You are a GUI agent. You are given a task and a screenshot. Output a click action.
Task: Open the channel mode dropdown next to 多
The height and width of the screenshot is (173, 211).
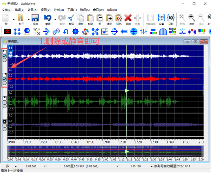pos(16,166)
